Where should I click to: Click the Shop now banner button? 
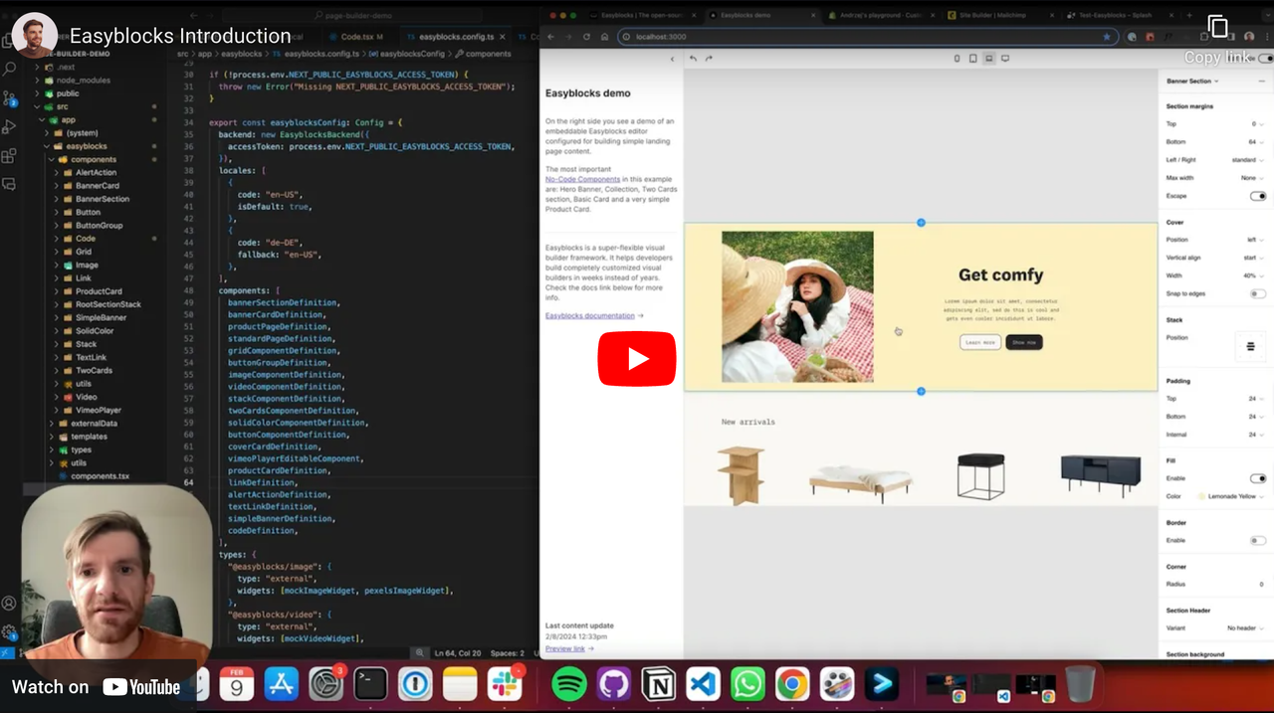[1024, 342]
